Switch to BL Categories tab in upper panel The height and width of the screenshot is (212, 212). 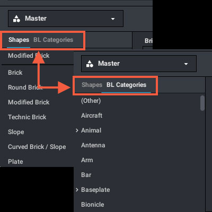pos(53,40)
